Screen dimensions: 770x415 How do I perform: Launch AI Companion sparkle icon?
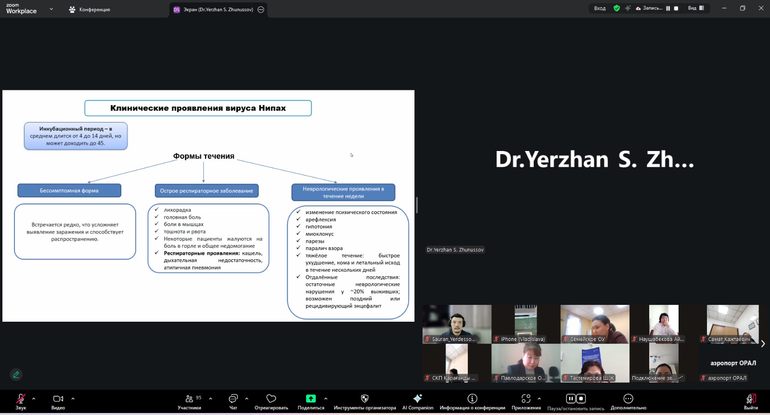(417, 399)
